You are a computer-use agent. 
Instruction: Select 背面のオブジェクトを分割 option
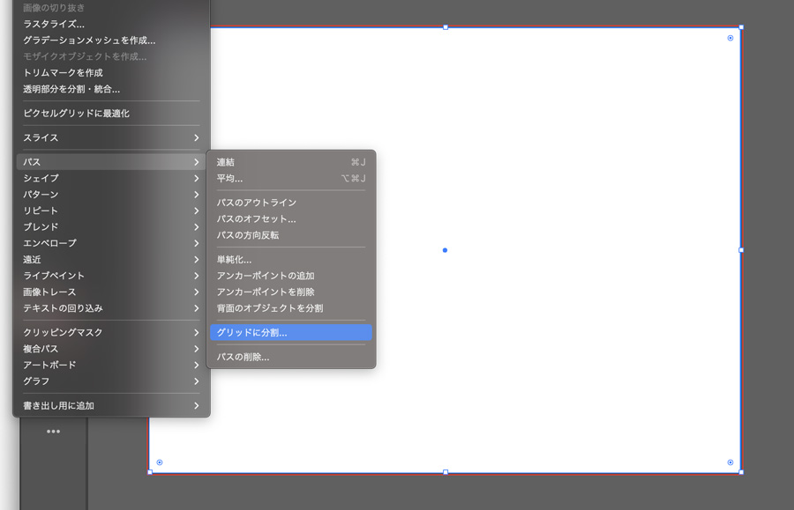(291, 307)
